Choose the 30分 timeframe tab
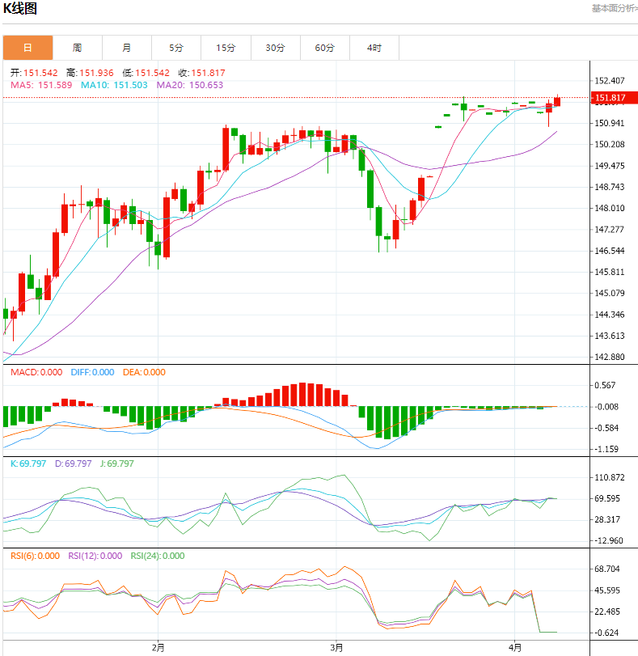Viewport: 638px width, 656px height. point(276,48)
